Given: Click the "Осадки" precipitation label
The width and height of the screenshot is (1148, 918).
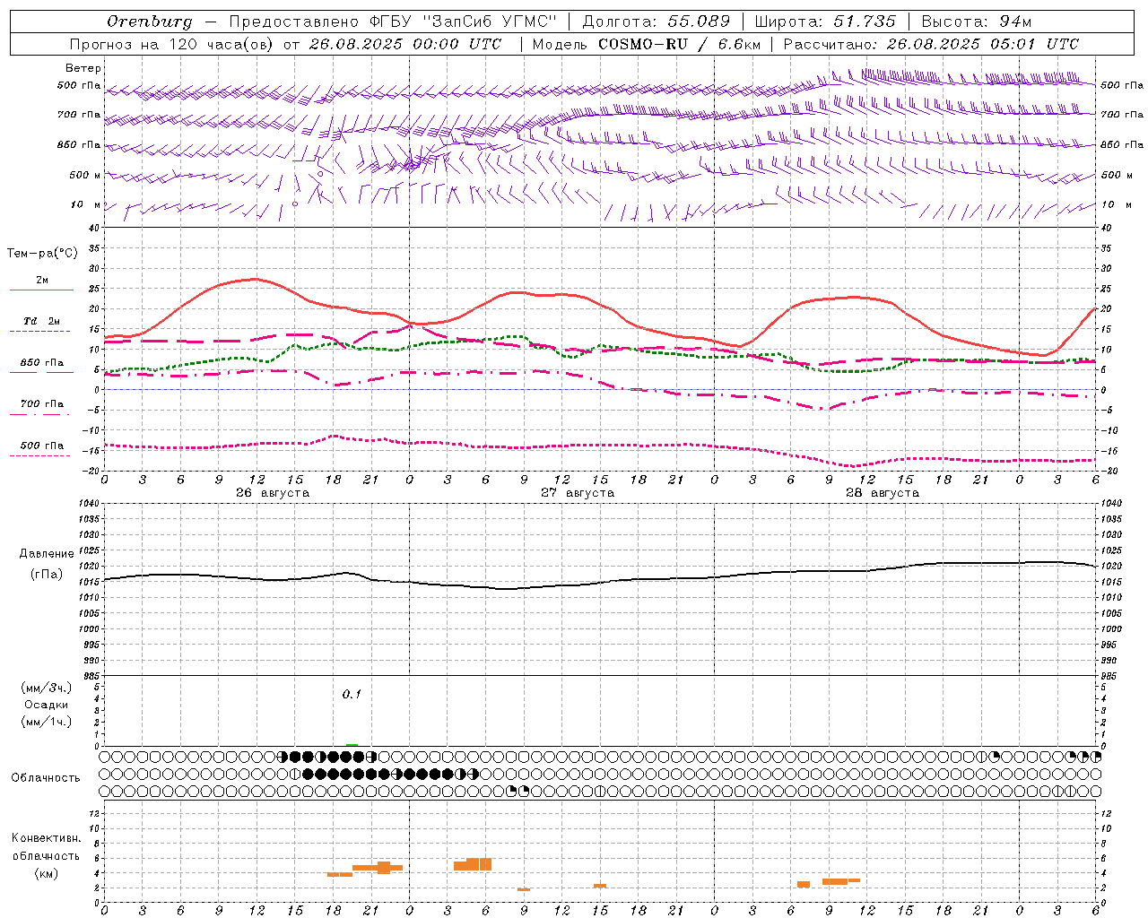Looking at the screenshot, I should [47, 705].
